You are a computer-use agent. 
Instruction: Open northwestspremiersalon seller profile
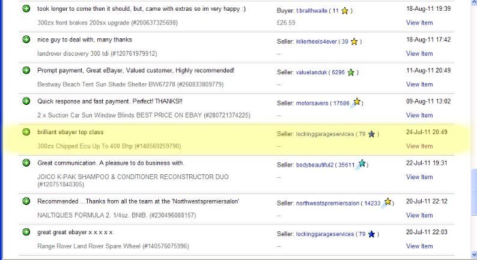pyautogui.click(x=329, y=204)
